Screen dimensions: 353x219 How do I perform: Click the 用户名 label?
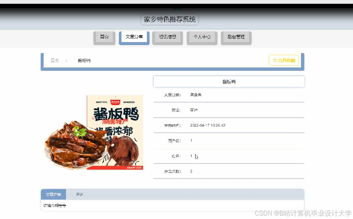click(174, 141)
